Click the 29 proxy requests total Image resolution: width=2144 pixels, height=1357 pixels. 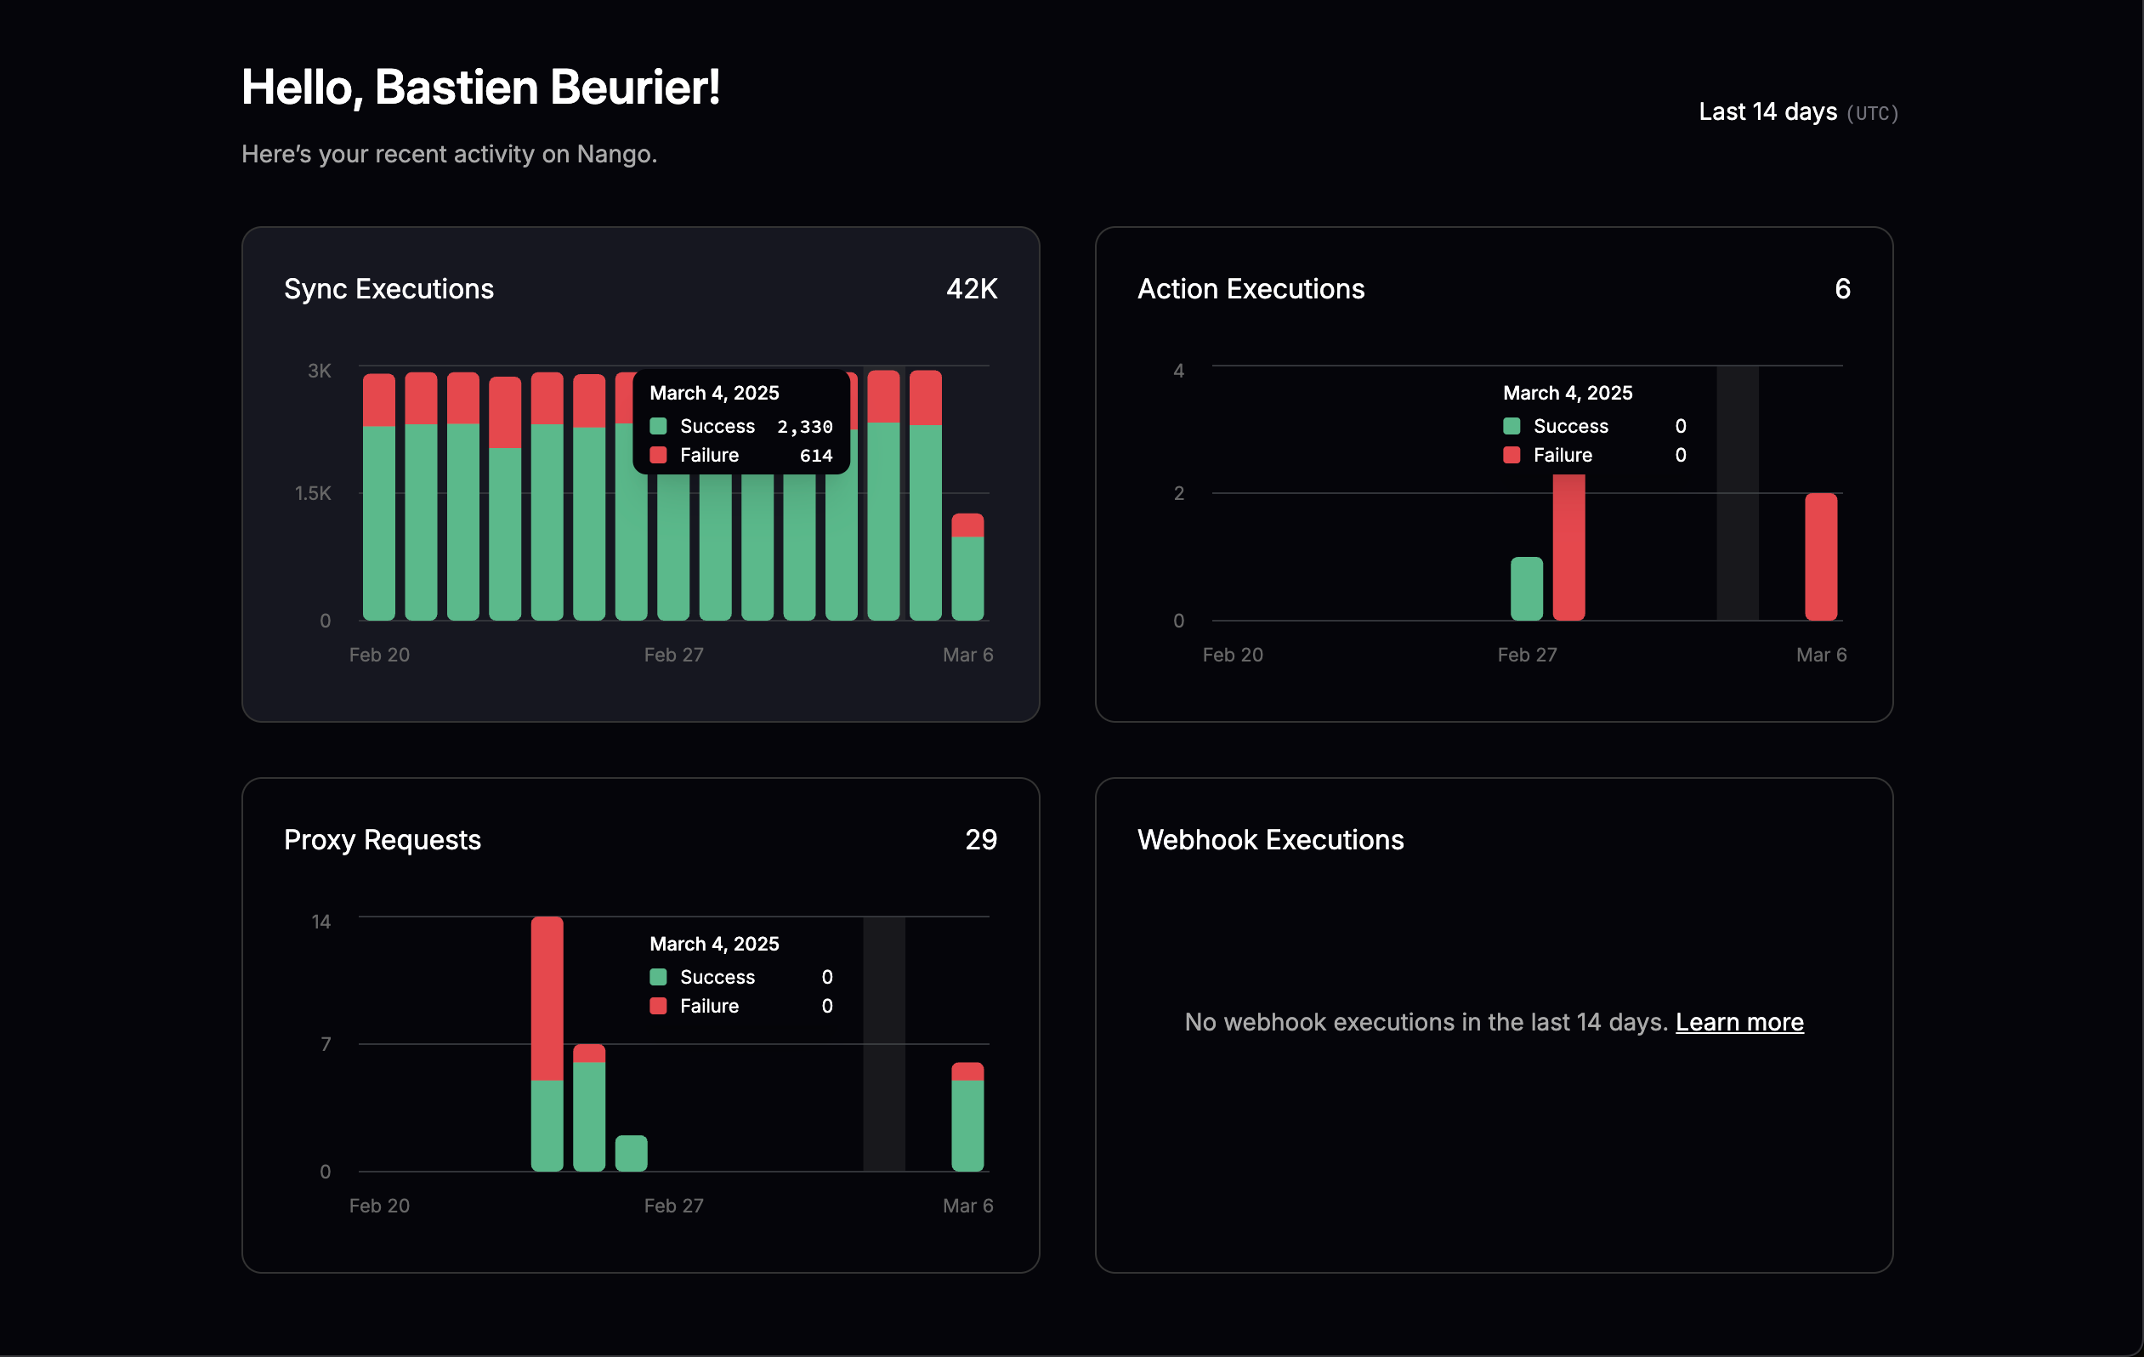(x=980, y=840)
